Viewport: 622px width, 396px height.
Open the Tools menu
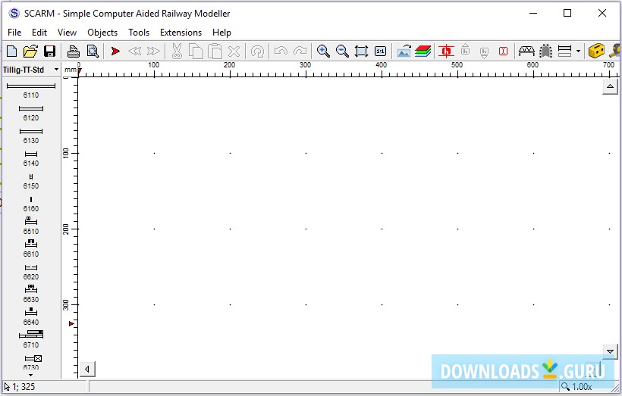[139, 33]
